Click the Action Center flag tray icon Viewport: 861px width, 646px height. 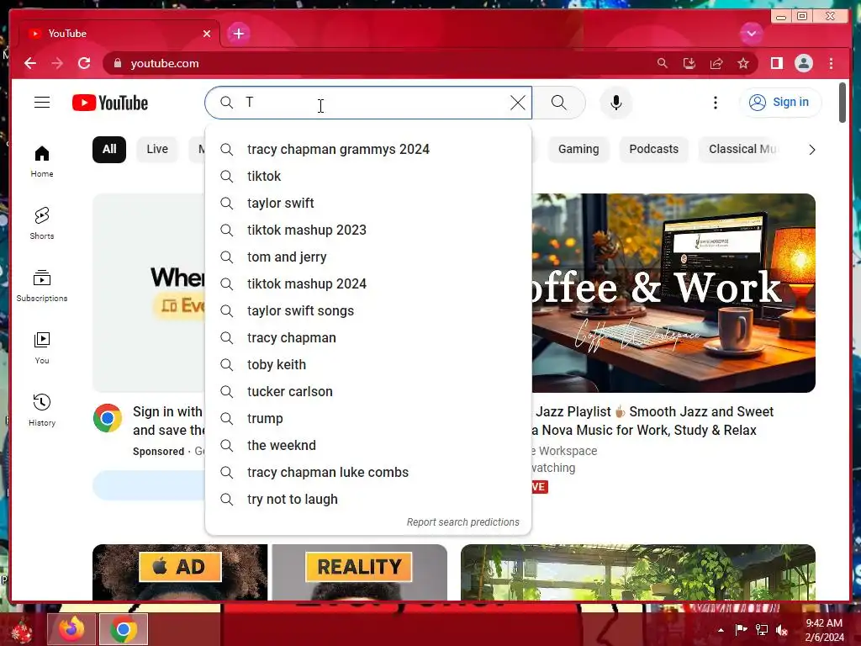[741, 629]
